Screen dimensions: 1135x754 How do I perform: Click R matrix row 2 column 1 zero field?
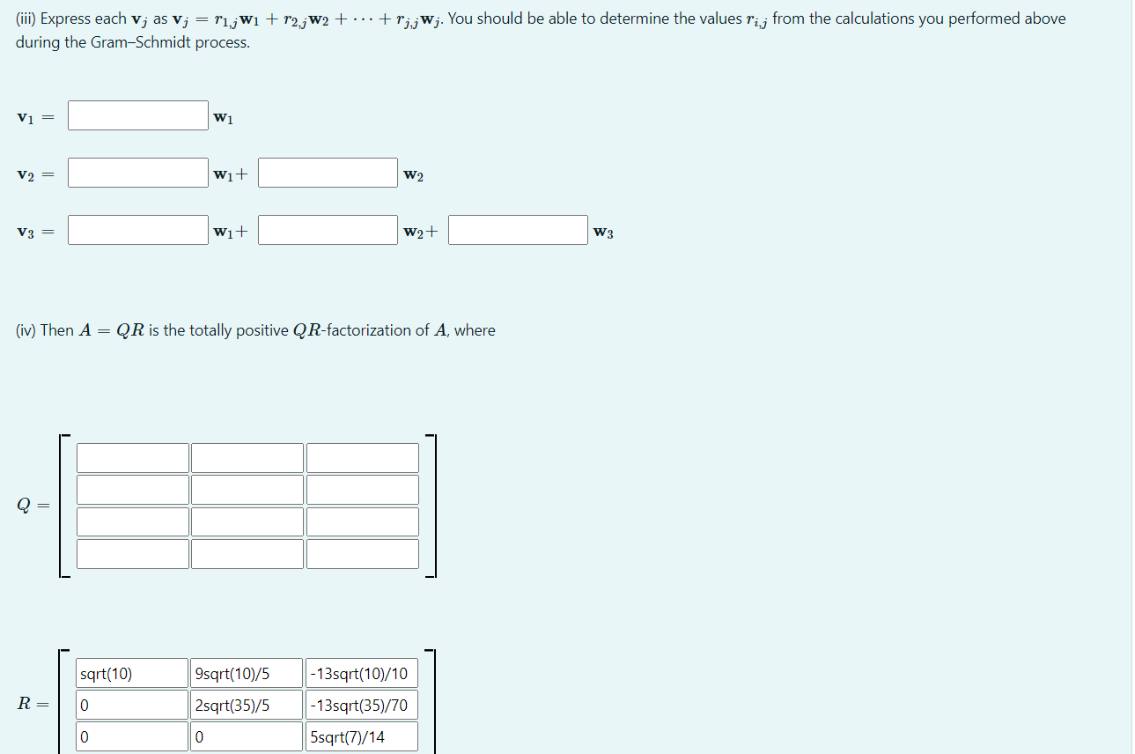tap(132, 706)
